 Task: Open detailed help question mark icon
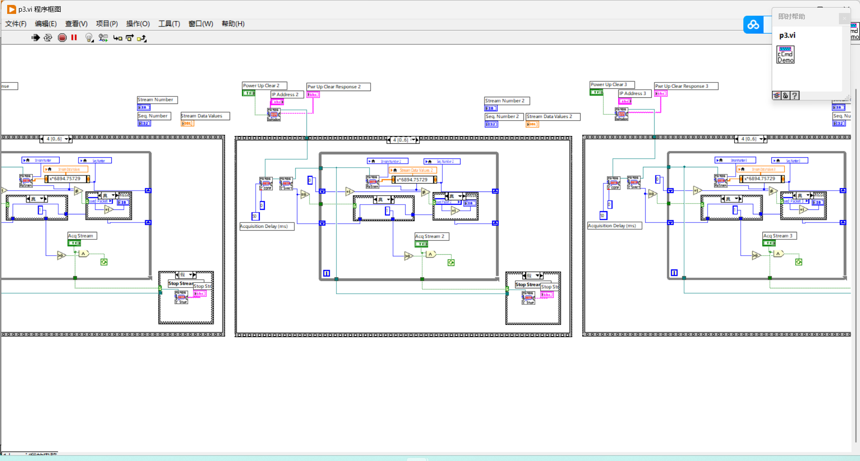795,96
